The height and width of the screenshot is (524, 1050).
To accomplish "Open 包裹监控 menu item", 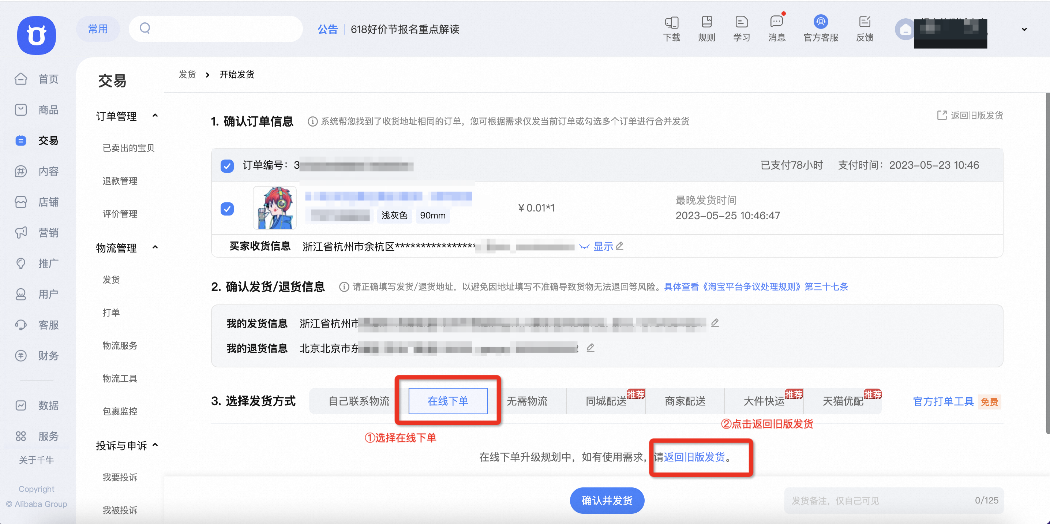I will point(120,411).
